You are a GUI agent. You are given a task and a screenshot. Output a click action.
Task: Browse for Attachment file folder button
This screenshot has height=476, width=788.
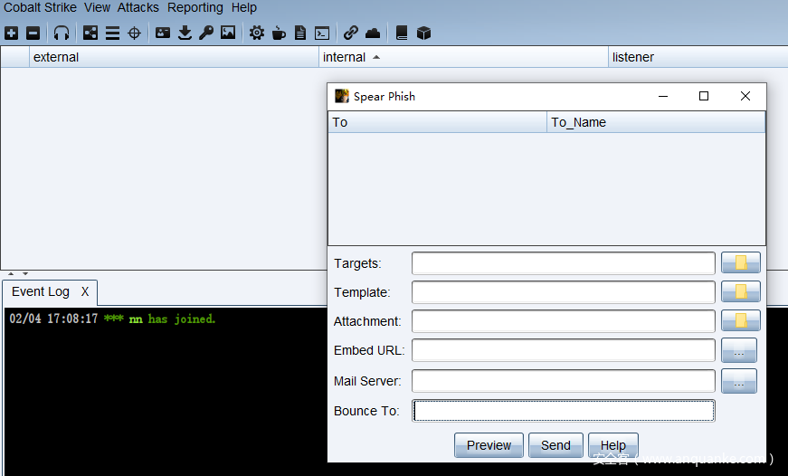740,321
